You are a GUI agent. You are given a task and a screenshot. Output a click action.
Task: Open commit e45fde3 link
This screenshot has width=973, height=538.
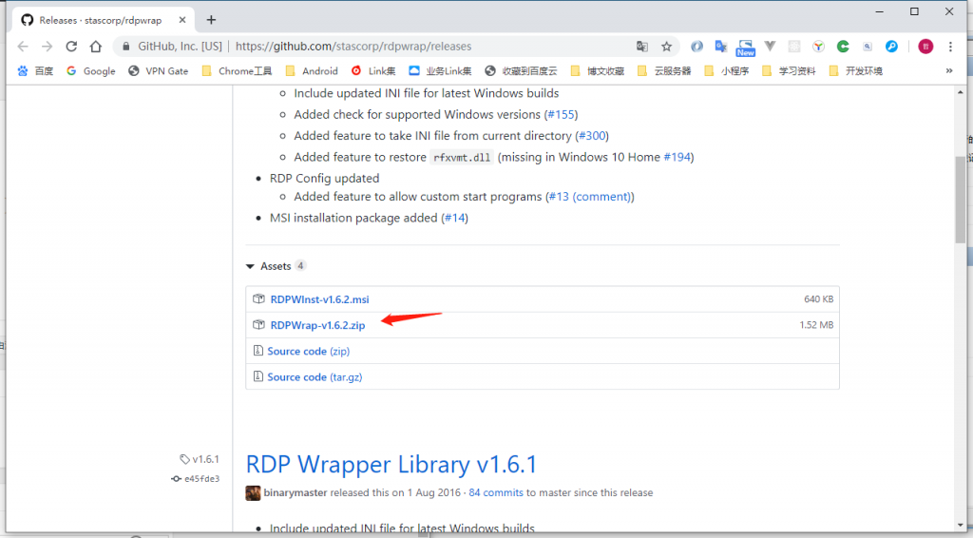coord(196,478)
